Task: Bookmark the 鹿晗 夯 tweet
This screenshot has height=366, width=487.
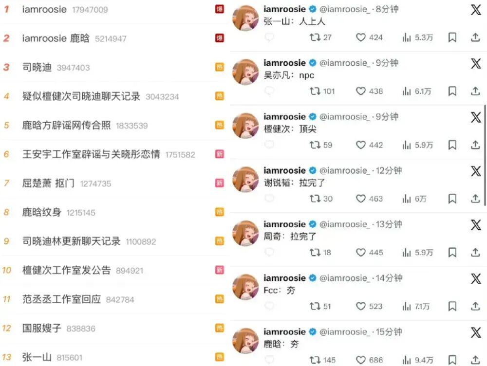Action: click(452, 360)
